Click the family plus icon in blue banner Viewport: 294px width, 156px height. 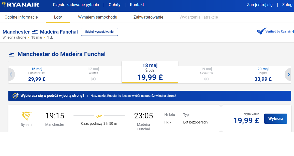click(15, 96)
